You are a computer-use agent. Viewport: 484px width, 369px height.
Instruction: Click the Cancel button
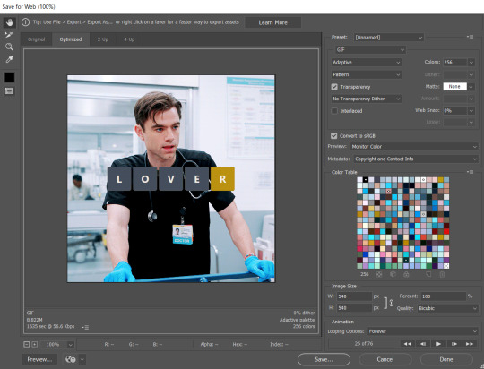pos(385,359)
